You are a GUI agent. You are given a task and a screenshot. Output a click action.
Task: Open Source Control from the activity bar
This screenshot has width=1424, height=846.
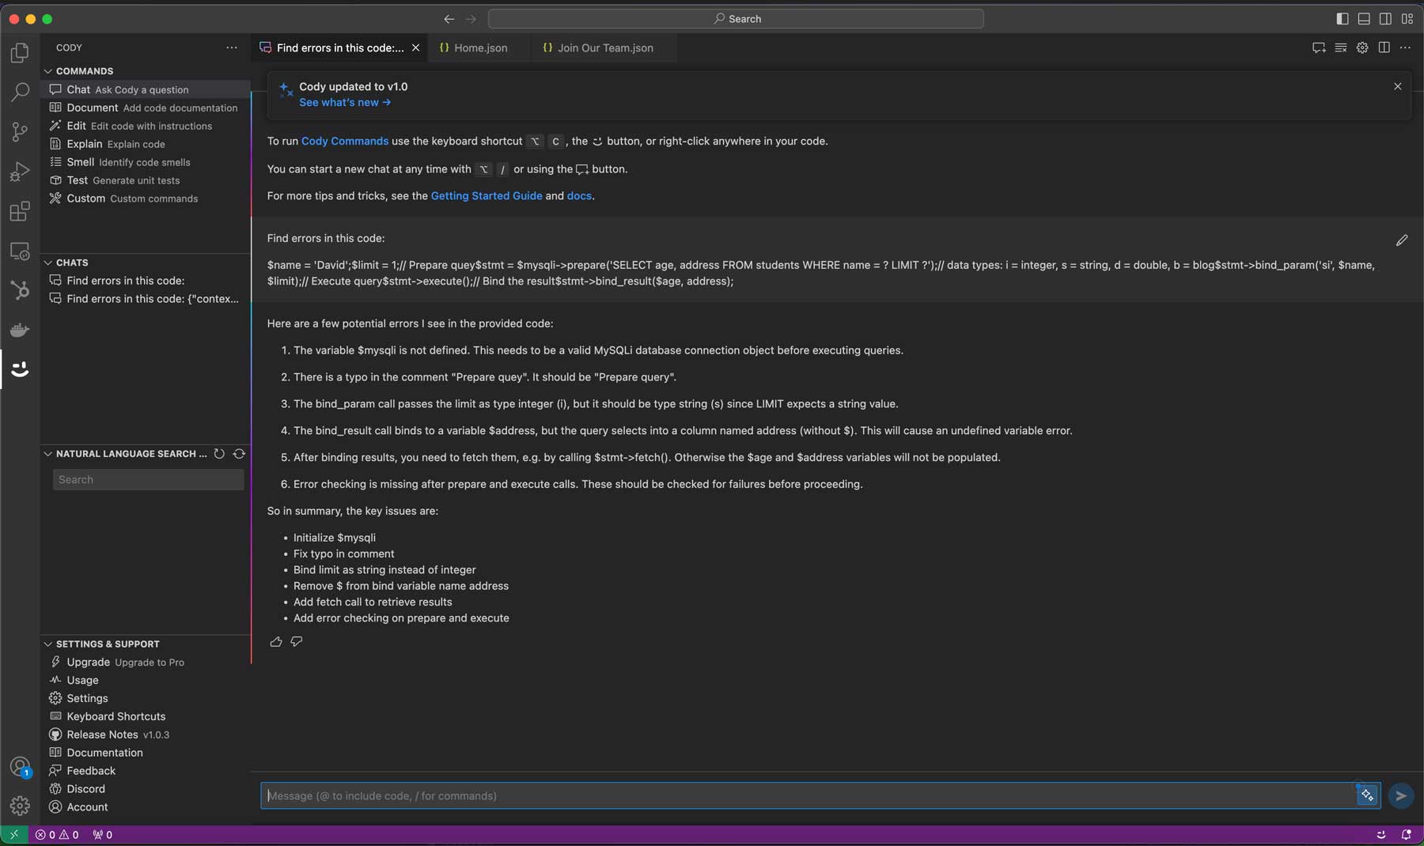pos(20,132)
